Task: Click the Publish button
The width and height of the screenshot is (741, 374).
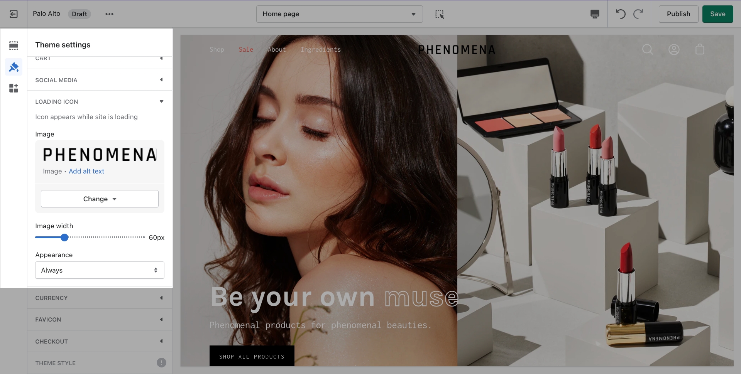Action: coord(678,14)
